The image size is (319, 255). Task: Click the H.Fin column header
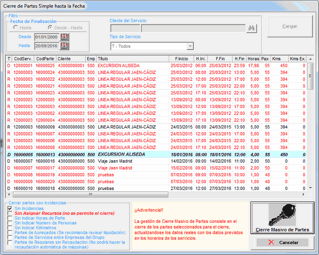pyautogui.click(x=240, y=59)
